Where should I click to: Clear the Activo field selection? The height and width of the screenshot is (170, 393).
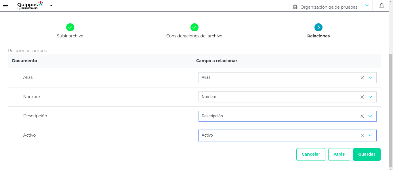point(362,135)
